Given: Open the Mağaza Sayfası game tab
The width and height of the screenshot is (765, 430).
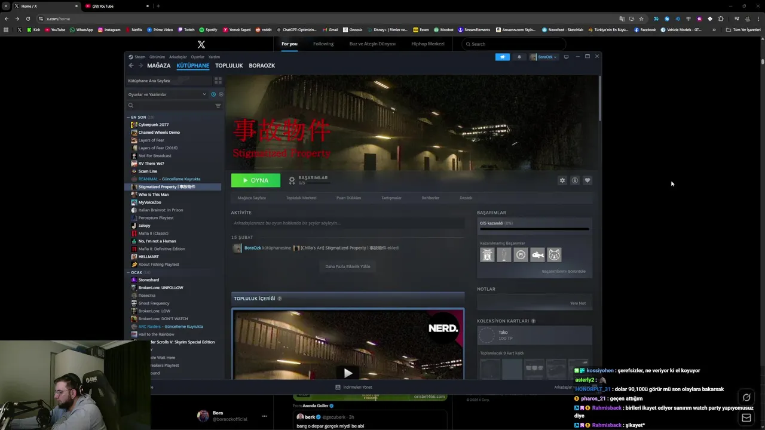Looking at the screenshot, I should [x=252, y=198].
